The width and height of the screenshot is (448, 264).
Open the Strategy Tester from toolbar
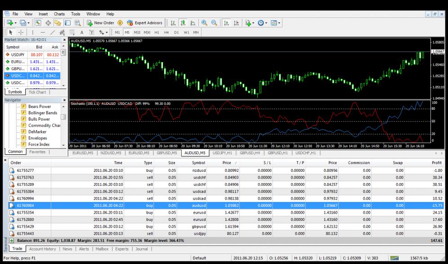77,23
